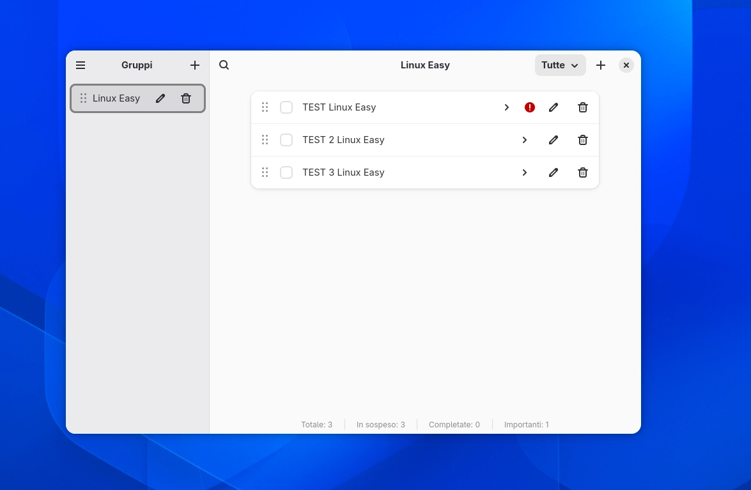Click the Importanti: 1 status entry

(x=527, y=425)
